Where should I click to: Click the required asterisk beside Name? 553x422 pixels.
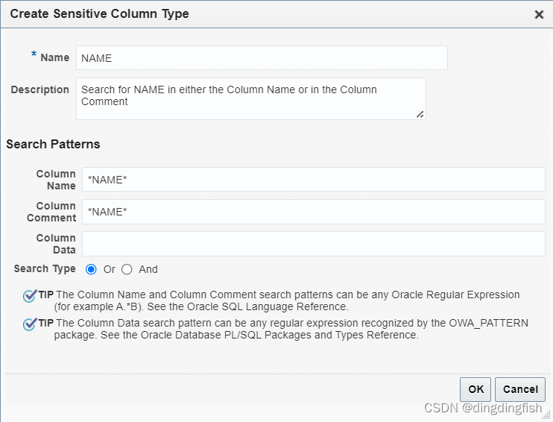click(34, 57)
